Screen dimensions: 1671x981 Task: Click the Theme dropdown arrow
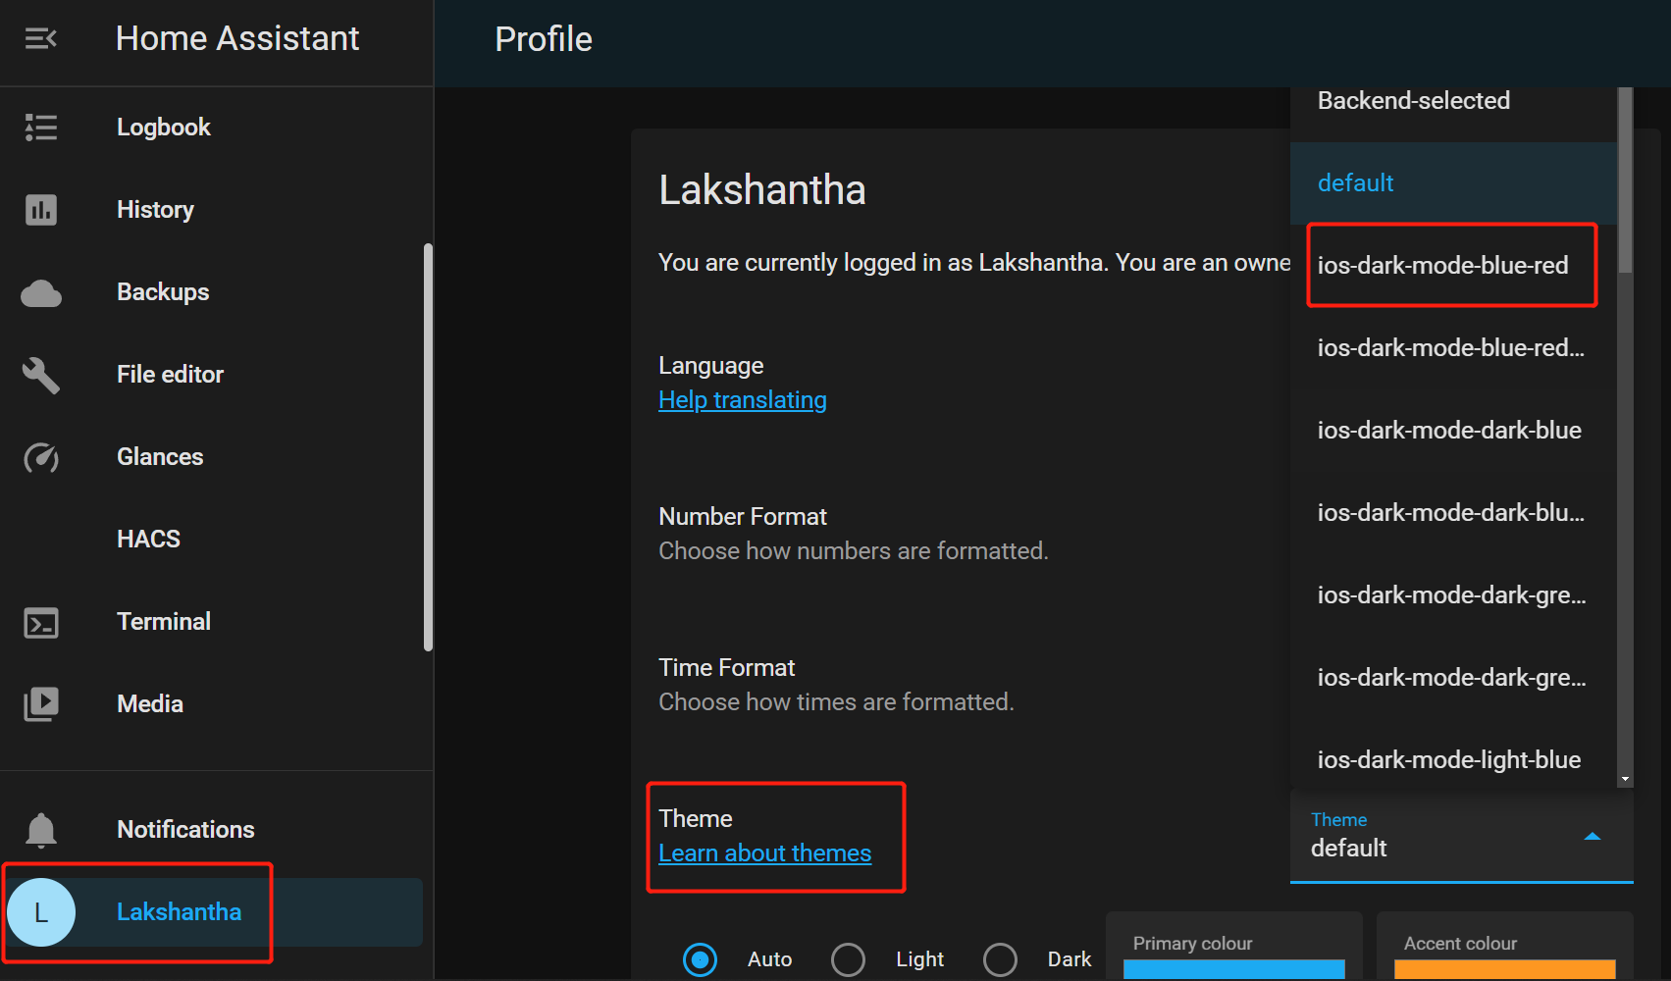pyautogui.click(x=1593, y=837)
